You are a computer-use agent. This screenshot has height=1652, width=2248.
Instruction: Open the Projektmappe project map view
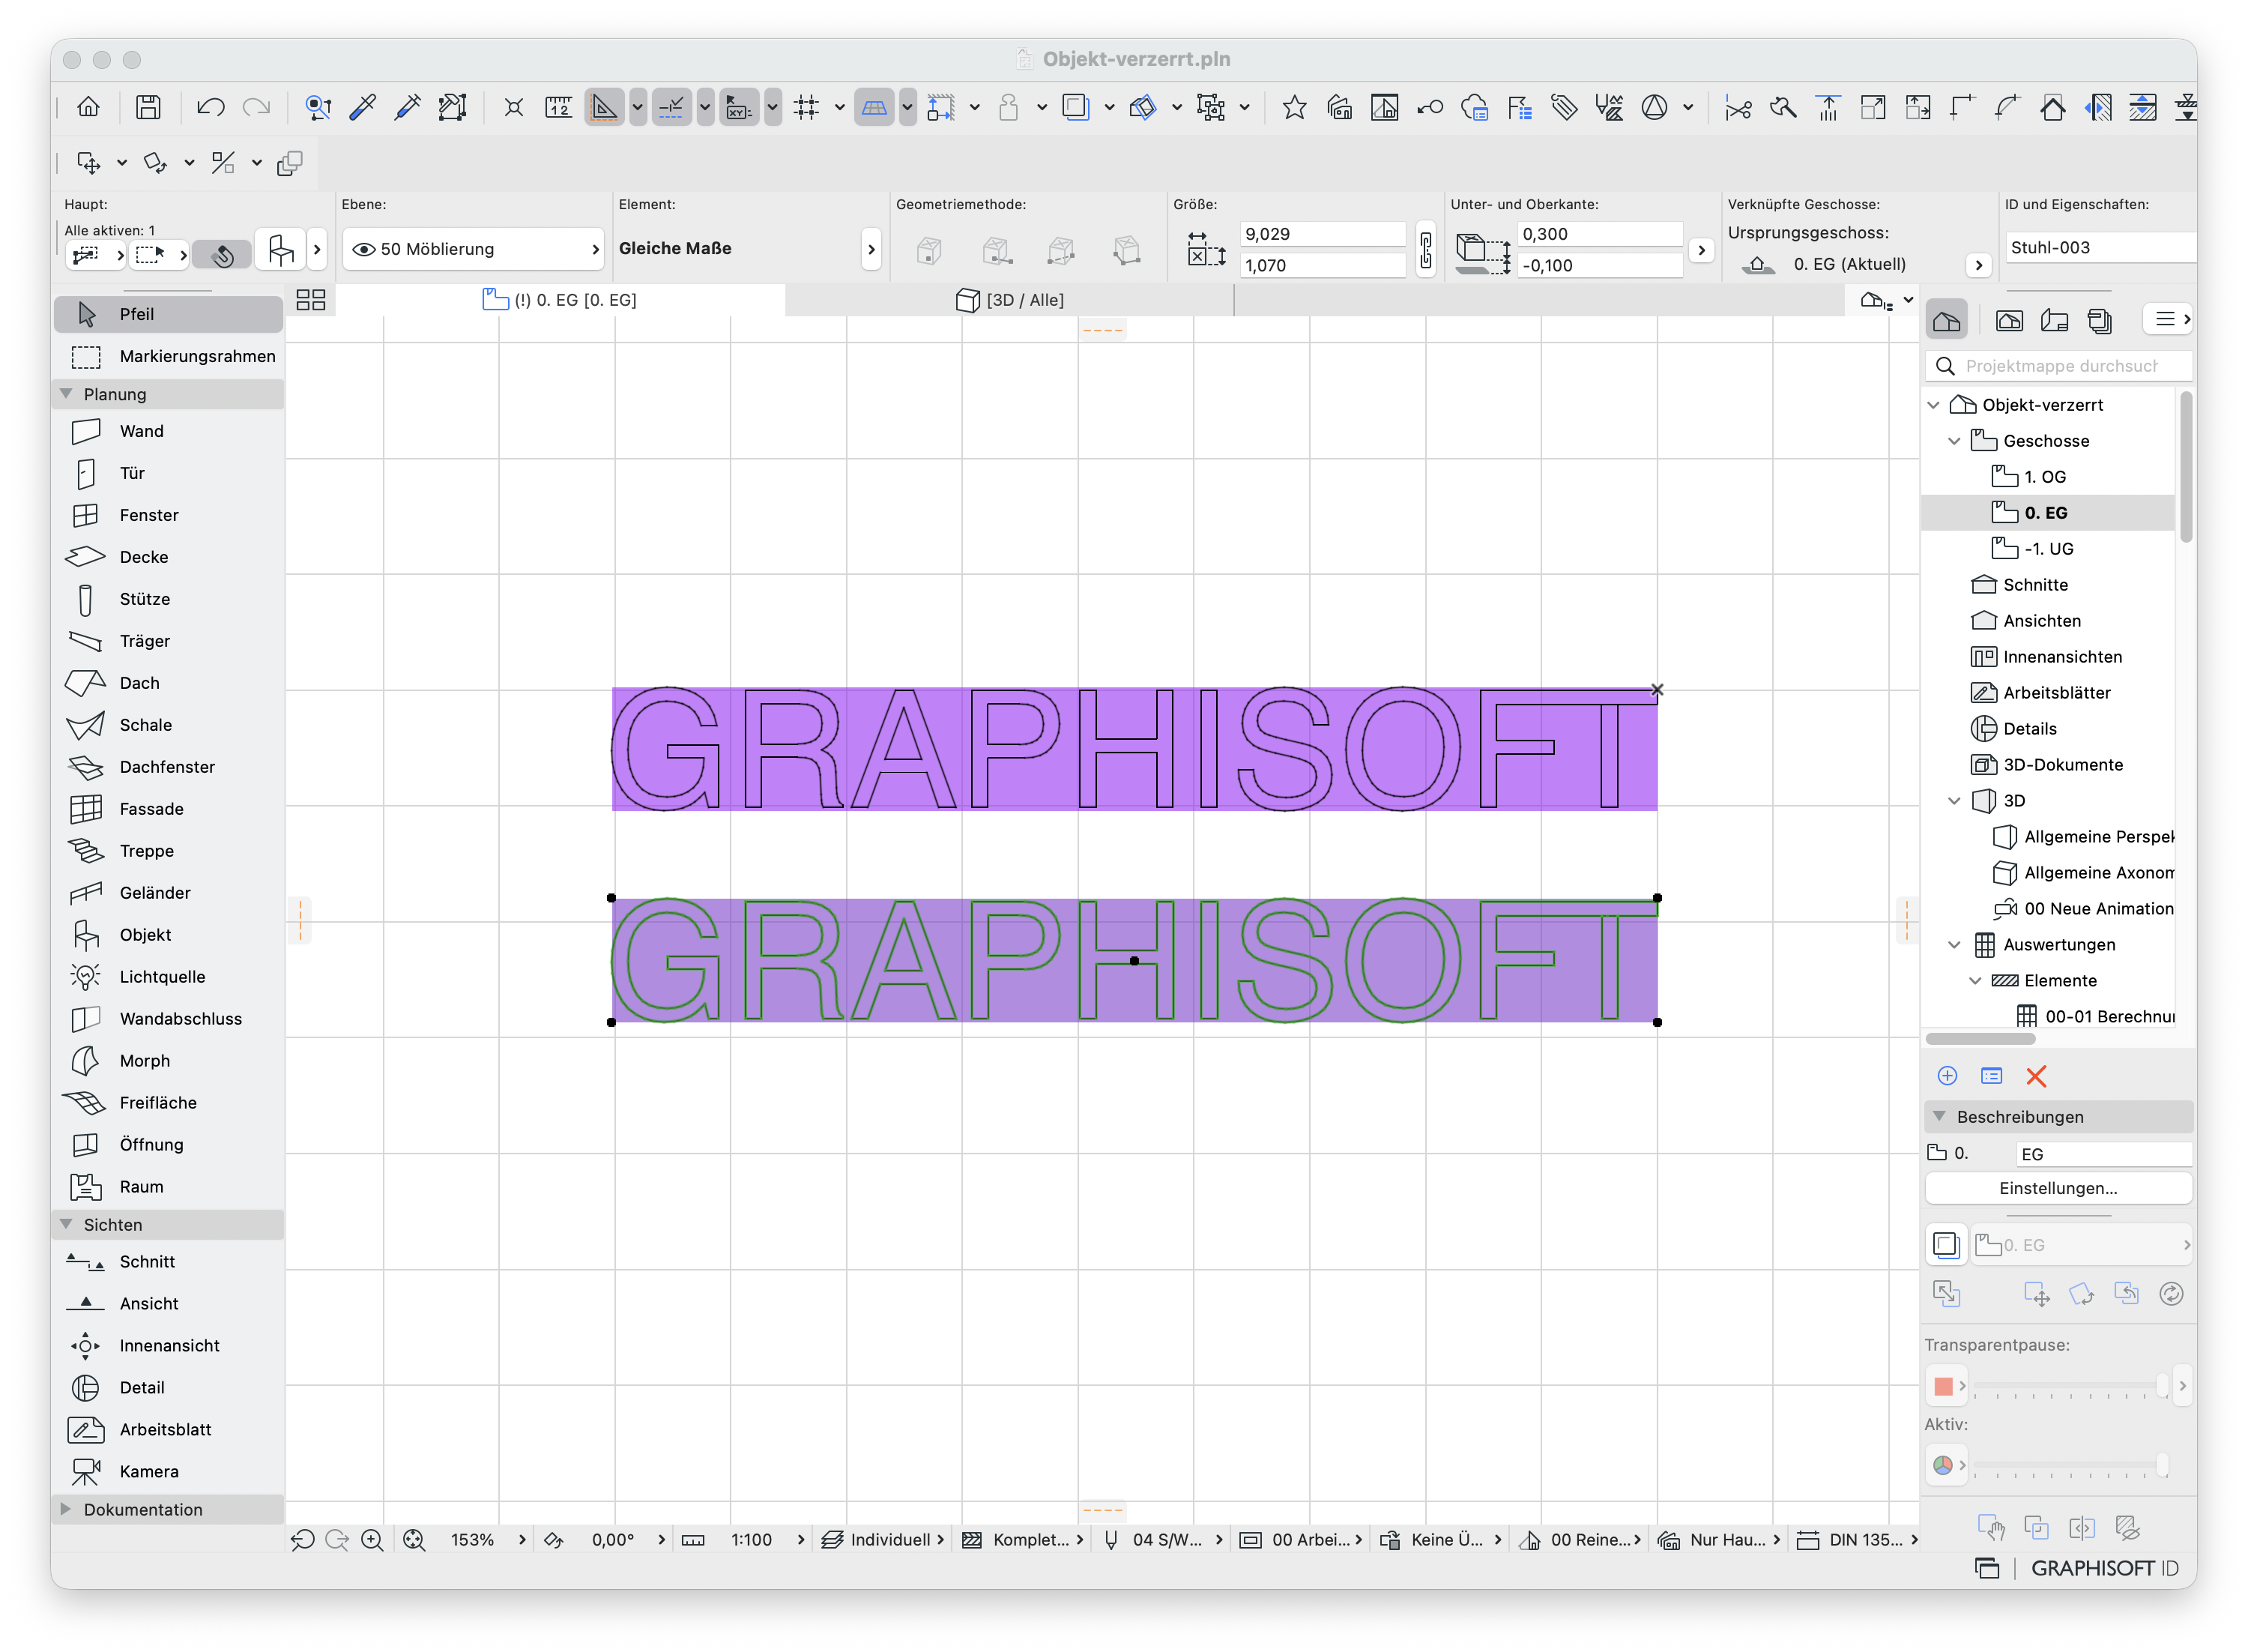[1946, 320]
